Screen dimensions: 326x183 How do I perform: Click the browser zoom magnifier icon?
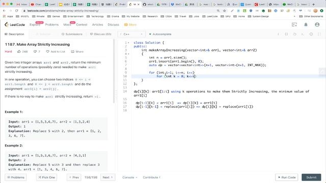coord(218,11)
